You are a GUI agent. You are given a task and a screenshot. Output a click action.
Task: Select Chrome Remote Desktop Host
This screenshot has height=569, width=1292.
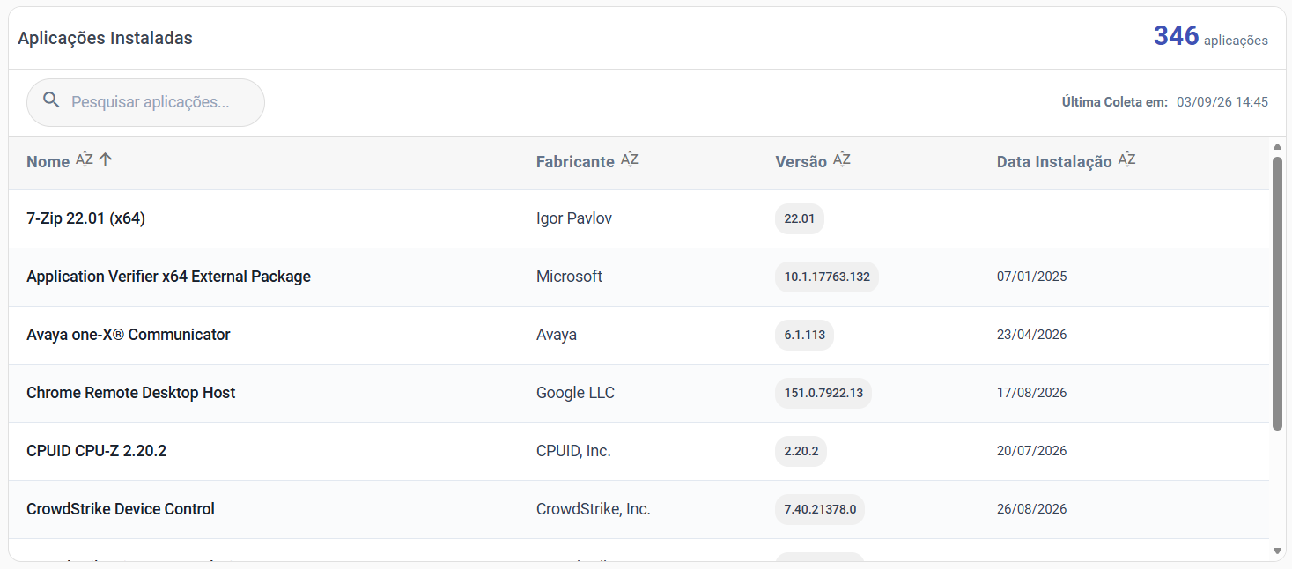tap(131, 393)
